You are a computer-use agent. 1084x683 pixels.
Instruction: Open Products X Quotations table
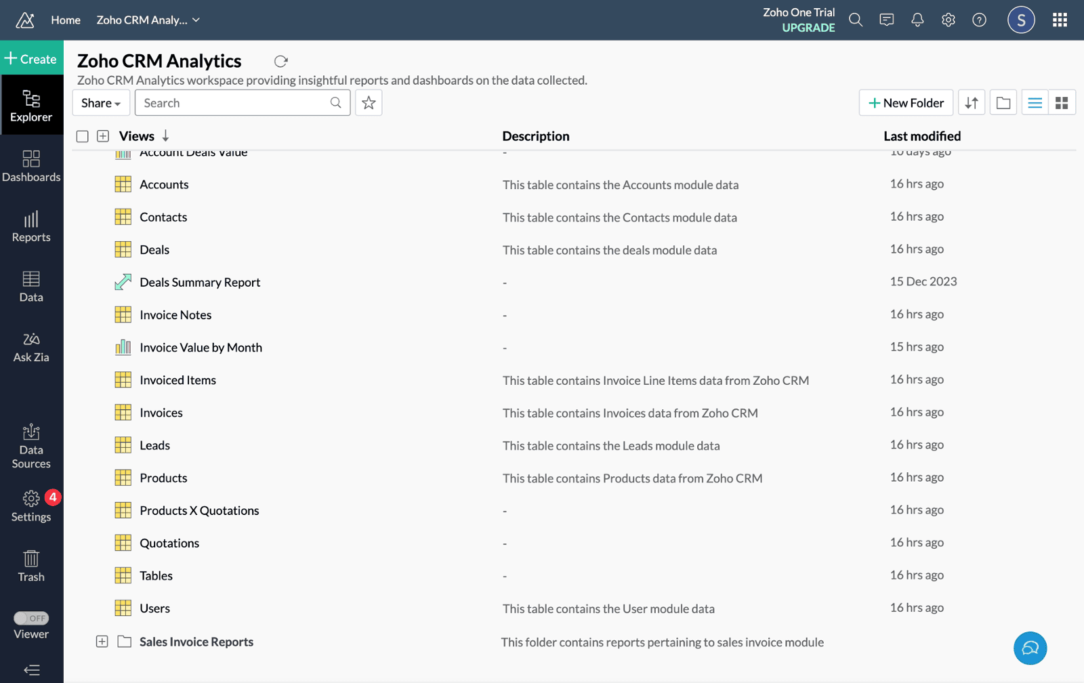[199, 510]
